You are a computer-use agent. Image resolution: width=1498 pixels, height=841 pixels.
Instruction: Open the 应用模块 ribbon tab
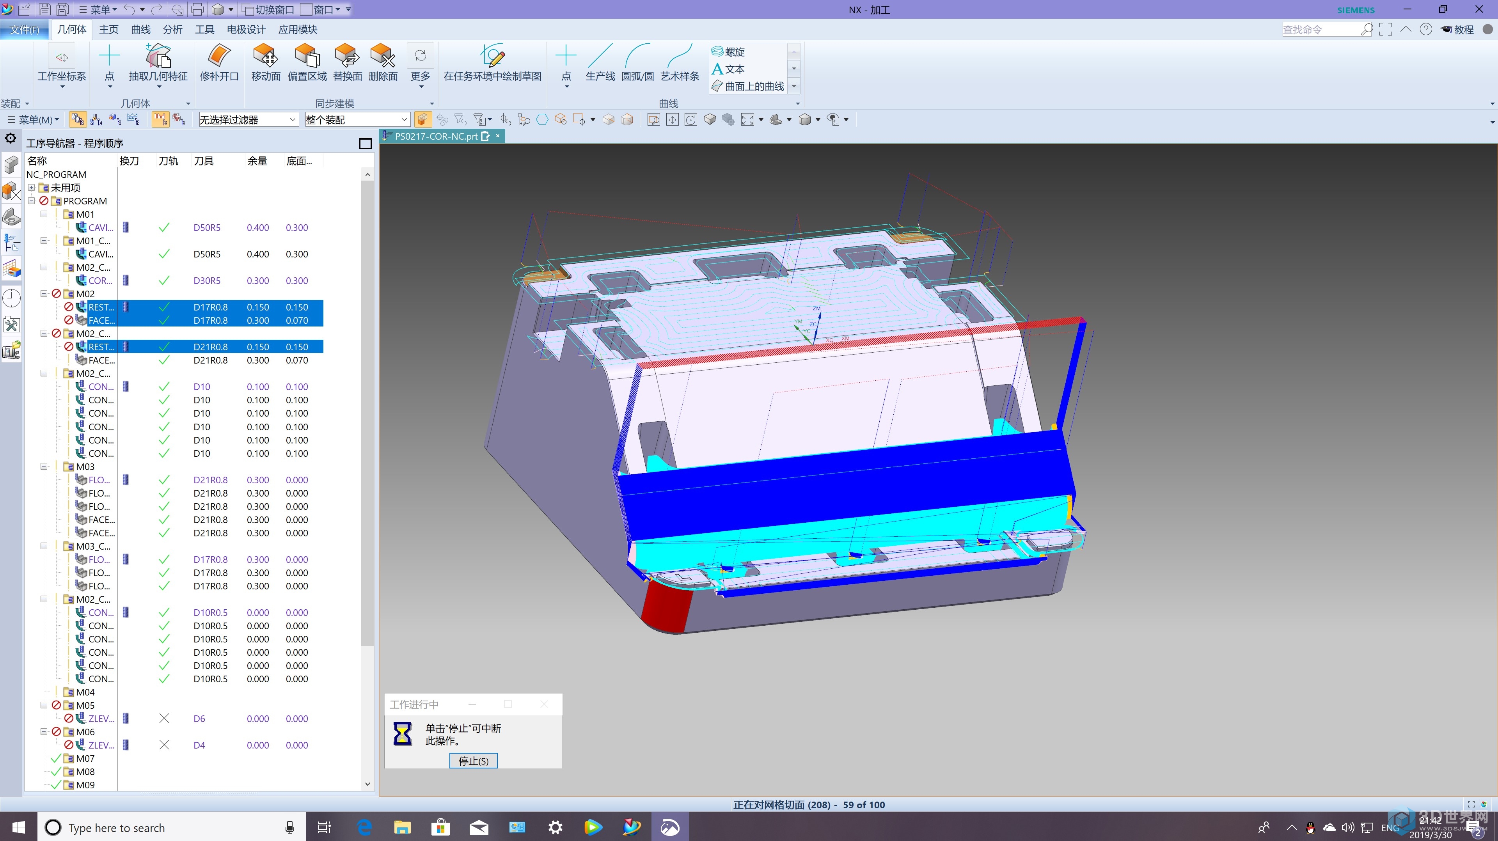pos(298,30)
